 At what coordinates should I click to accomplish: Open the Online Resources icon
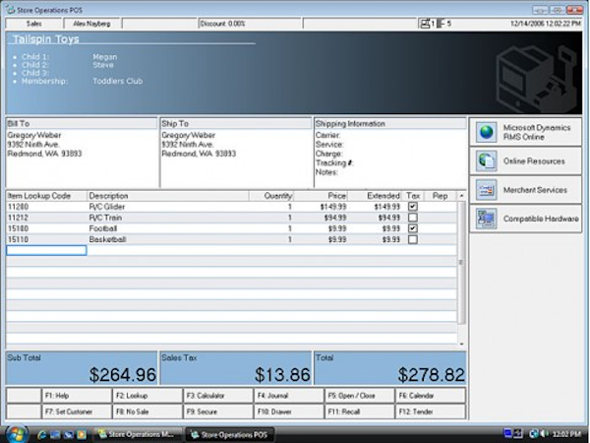[487, 160]
